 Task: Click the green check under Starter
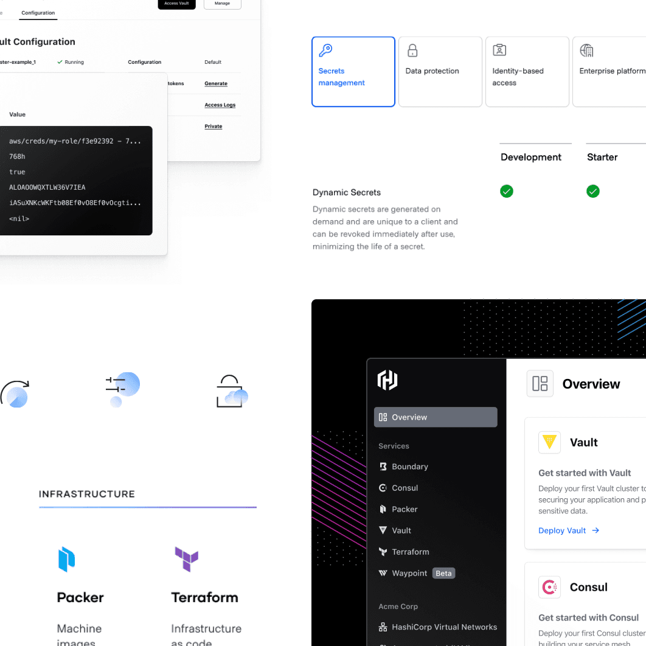592,191
